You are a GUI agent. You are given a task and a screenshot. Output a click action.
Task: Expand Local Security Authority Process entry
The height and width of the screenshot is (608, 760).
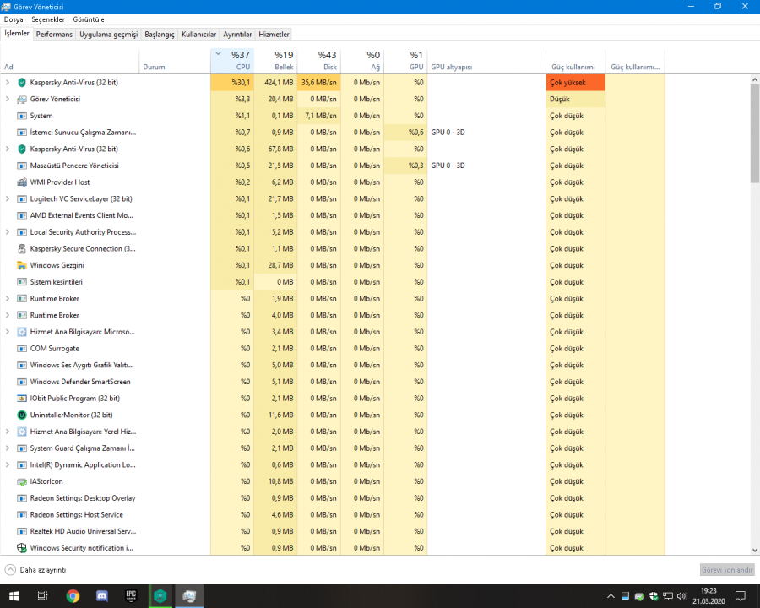tap(8, 232)
